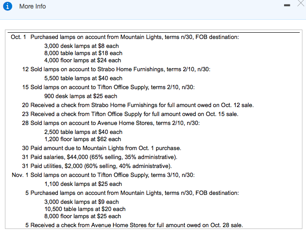Click the Oct. 20 Strabo check received line
306x237 pixels.
[x=138, y=105]
